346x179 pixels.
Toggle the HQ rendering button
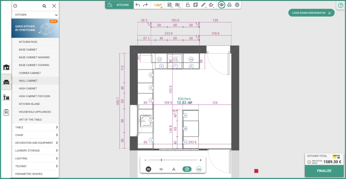[199, 169]
